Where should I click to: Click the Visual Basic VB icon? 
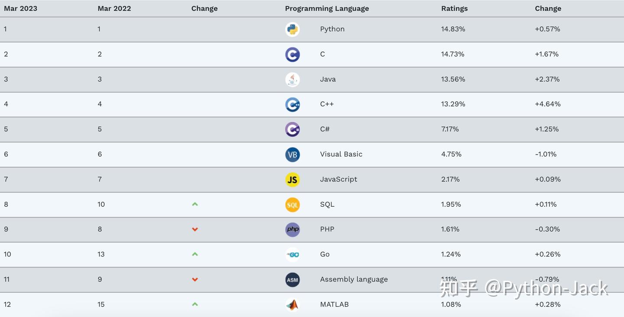pos(292,154)
